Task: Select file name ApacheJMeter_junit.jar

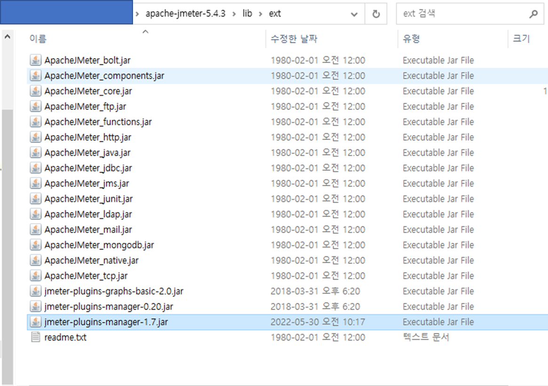Action: (88, 199)
